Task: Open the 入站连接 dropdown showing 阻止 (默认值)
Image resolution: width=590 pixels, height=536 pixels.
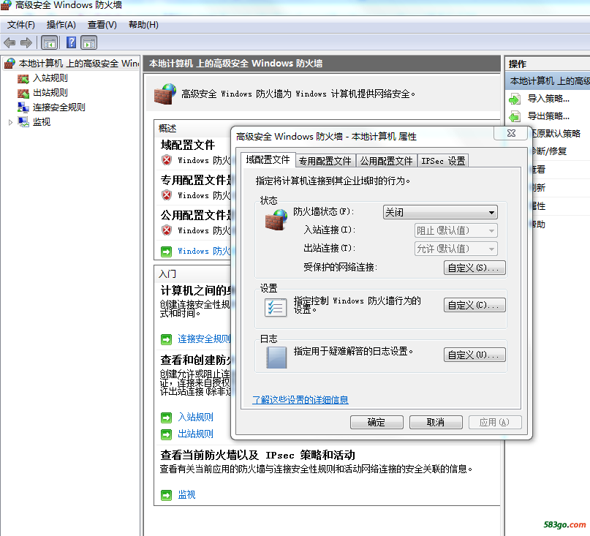Action: click(455, 230)
